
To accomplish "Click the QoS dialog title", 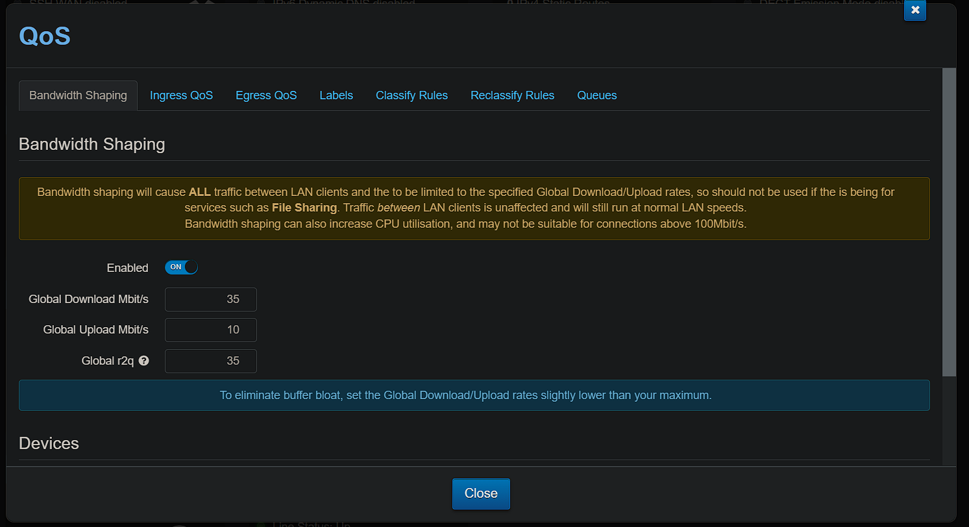I will point(44,36).
